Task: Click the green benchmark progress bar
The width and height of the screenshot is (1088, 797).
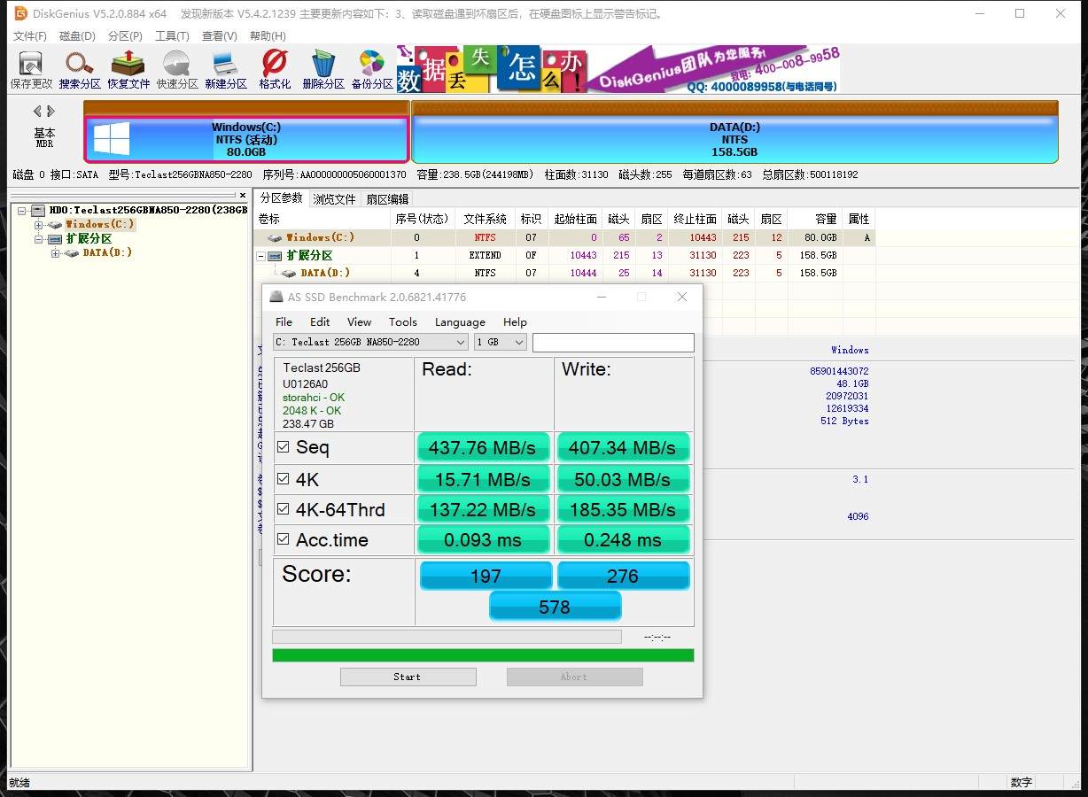Action: tap(483, 655)
